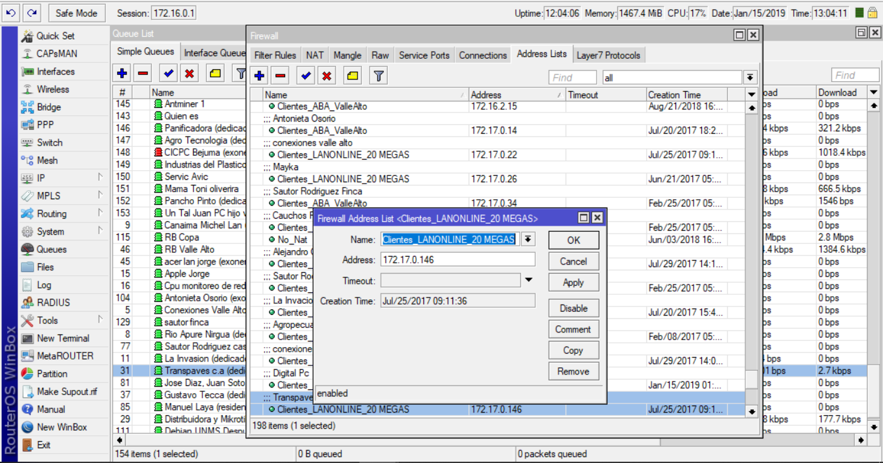Switch to the Filter Rules tab
Image resolution: width=883 pixels, height=463 pixels.
tap(275, 56)
